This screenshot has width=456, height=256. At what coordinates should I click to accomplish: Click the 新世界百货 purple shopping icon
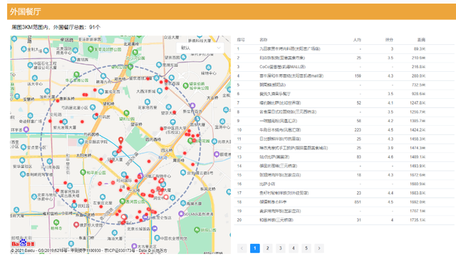tap(192, 105)
